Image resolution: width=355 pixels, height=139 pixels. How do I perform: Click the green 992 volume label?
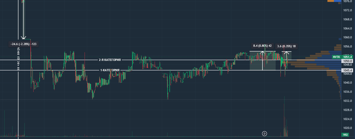point(345,135)
